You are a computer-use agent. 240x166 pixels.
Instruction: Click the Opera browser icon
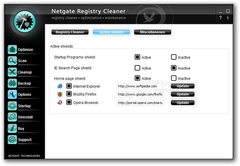tap(60, 102)
